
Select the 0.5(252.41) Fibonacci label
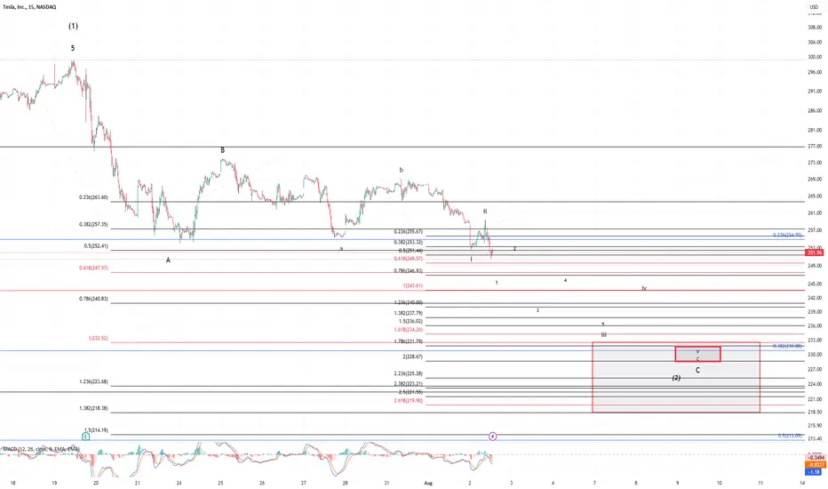(x=96, y=245)
